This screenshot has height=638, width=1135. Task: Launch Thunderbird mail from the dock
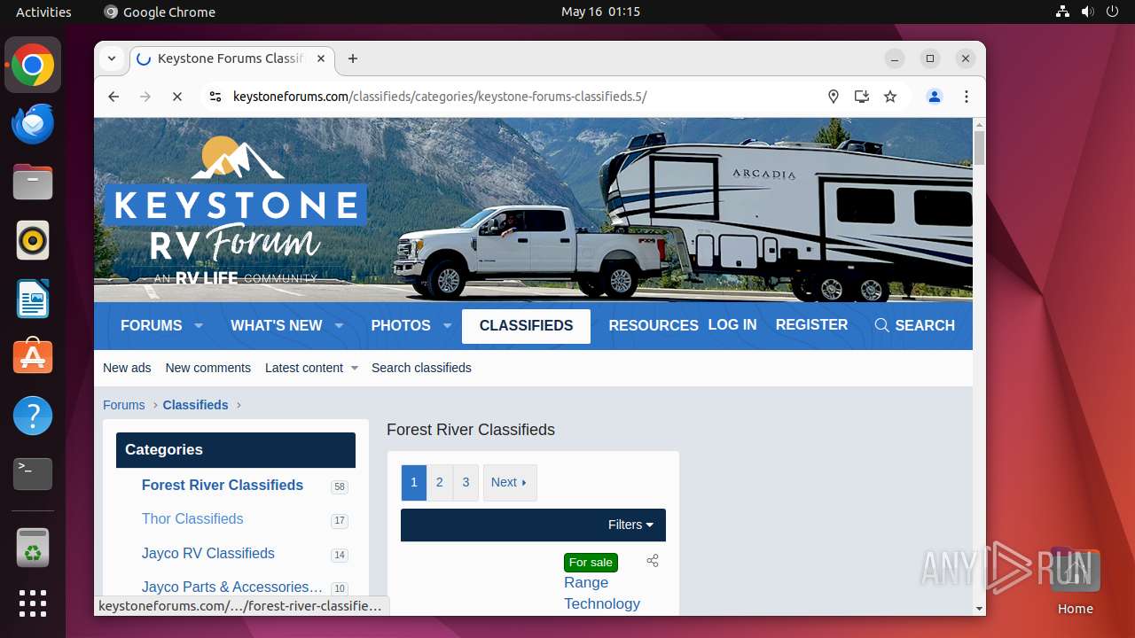coord(33,124)
